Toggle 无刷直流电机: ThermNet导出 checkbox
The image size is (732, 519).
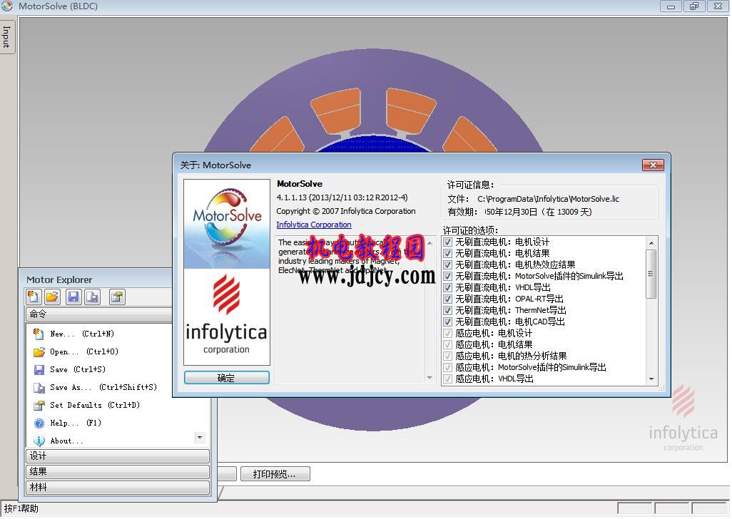448,311
